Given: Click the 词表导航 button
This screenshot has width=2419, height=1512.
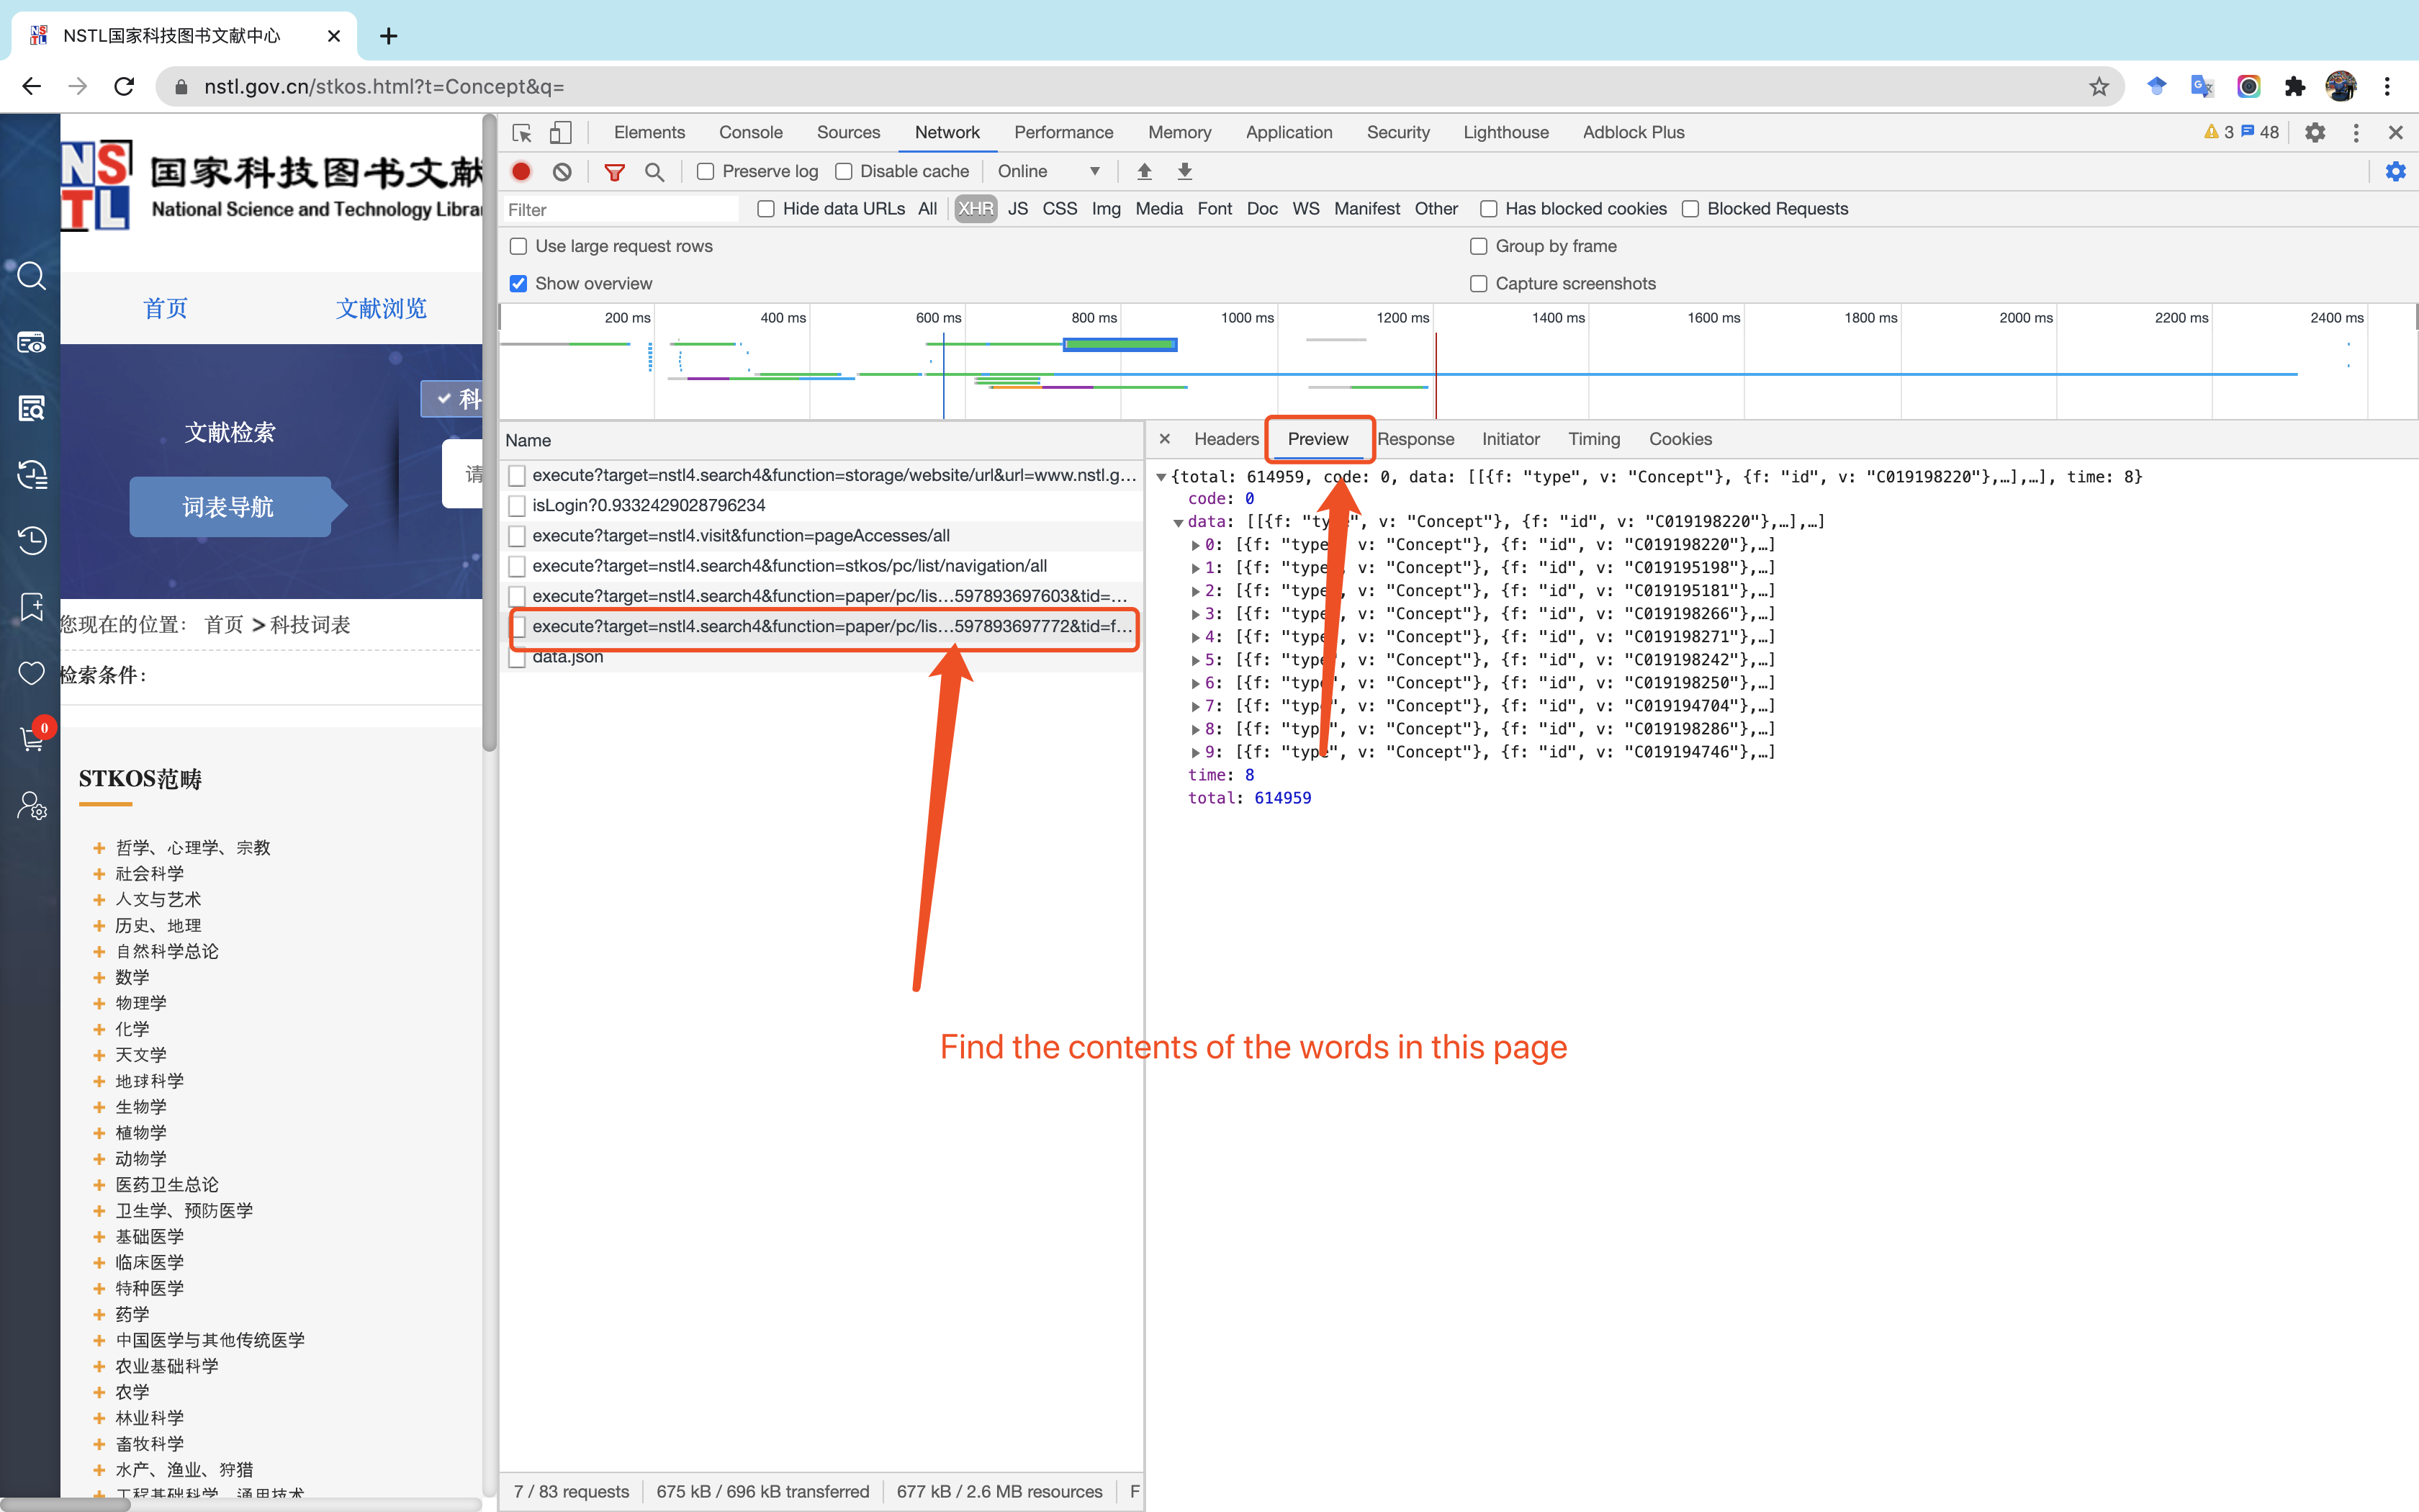Looking at the screenshot, I should click(229, 507).
